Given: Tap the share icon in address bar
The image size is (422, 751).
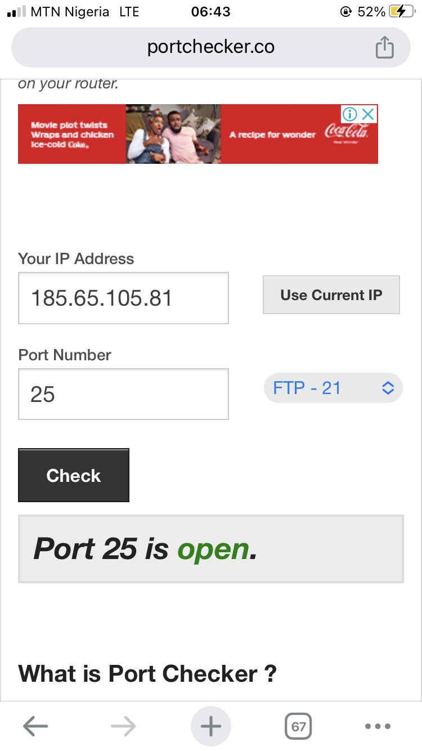Looking at the screenshot, I should [384, 47].
